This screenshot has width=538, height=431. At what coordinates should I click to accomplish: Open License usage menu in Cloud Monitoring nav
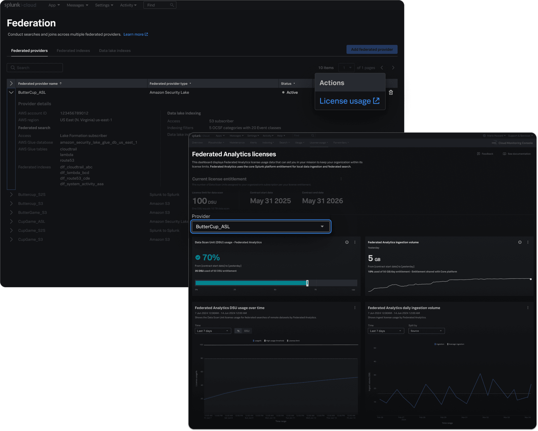point(319,143)
